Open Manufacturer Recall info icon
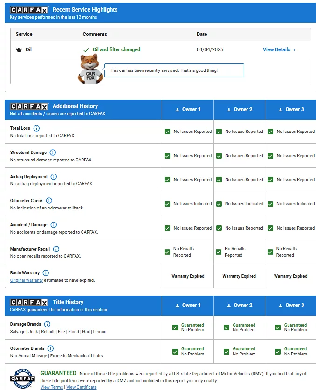The height and width of the screenshot is (390, 316). pyautogui.click(x=56, y=249)
